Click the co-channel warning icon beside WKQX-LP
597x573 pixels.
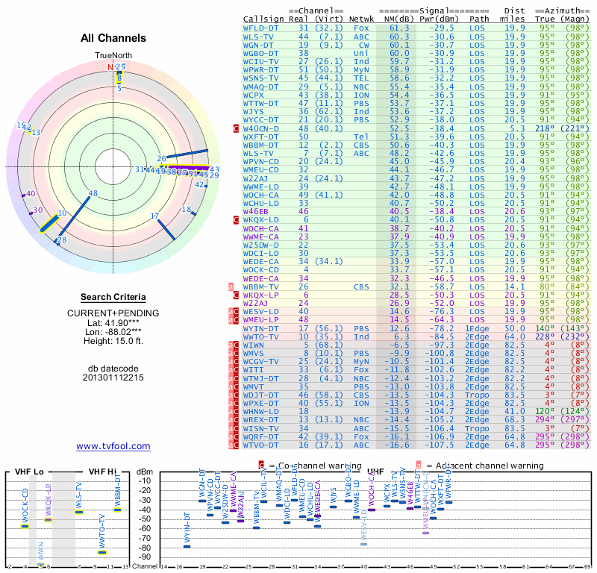(x=236, y=295)
